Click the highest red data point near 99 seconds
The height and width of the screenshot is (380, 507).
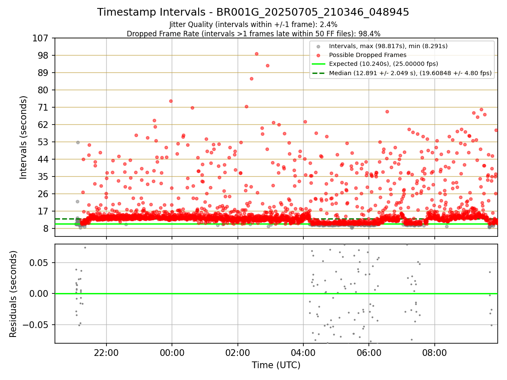(x=256, y=54)
